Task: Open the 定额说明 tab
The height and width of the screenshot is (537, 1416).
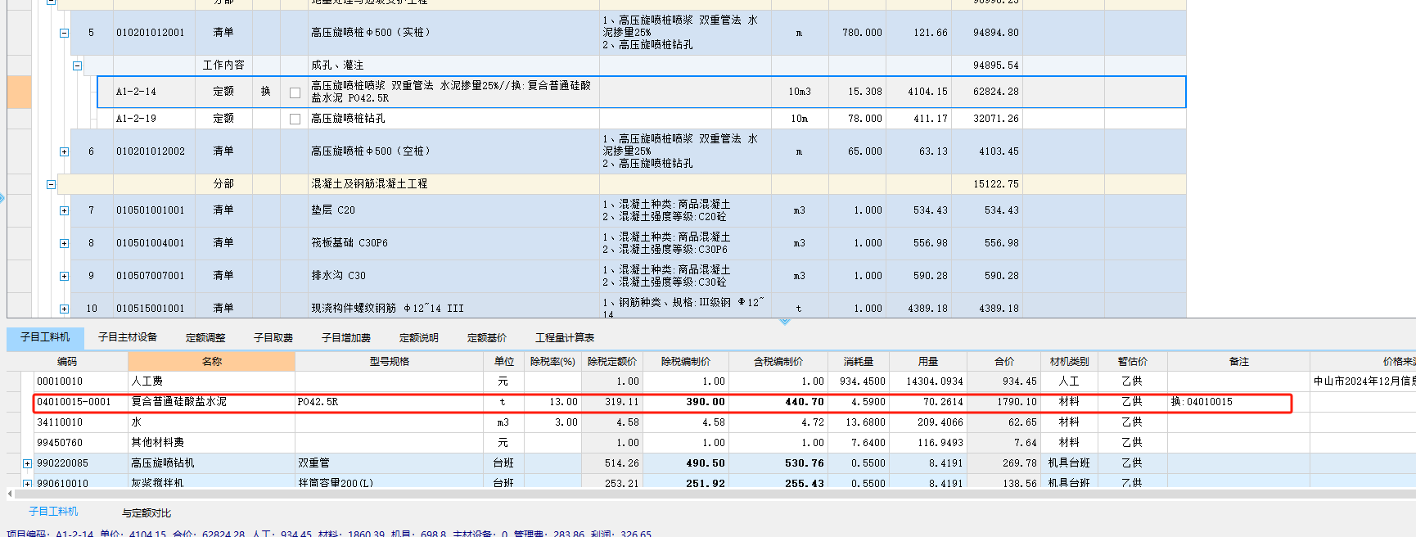Action: coord(419,337)
